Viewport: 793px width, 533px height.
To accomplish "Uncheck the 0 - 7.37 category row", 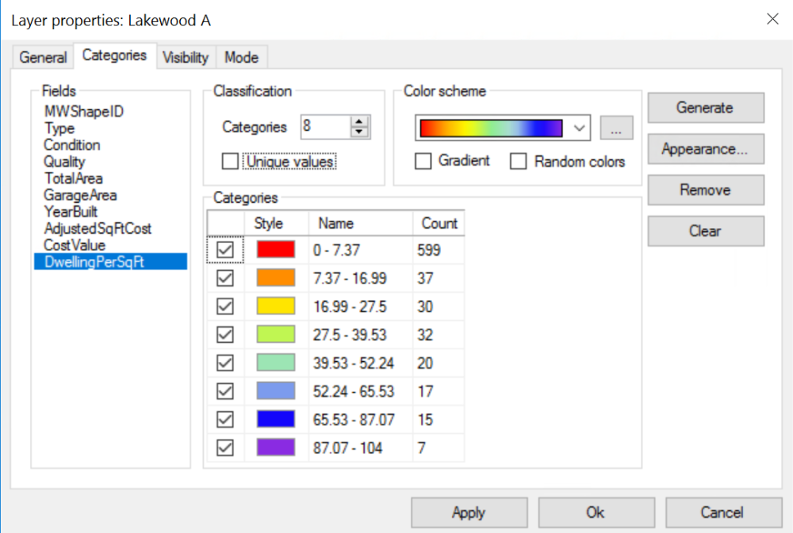I will (224, 249).
